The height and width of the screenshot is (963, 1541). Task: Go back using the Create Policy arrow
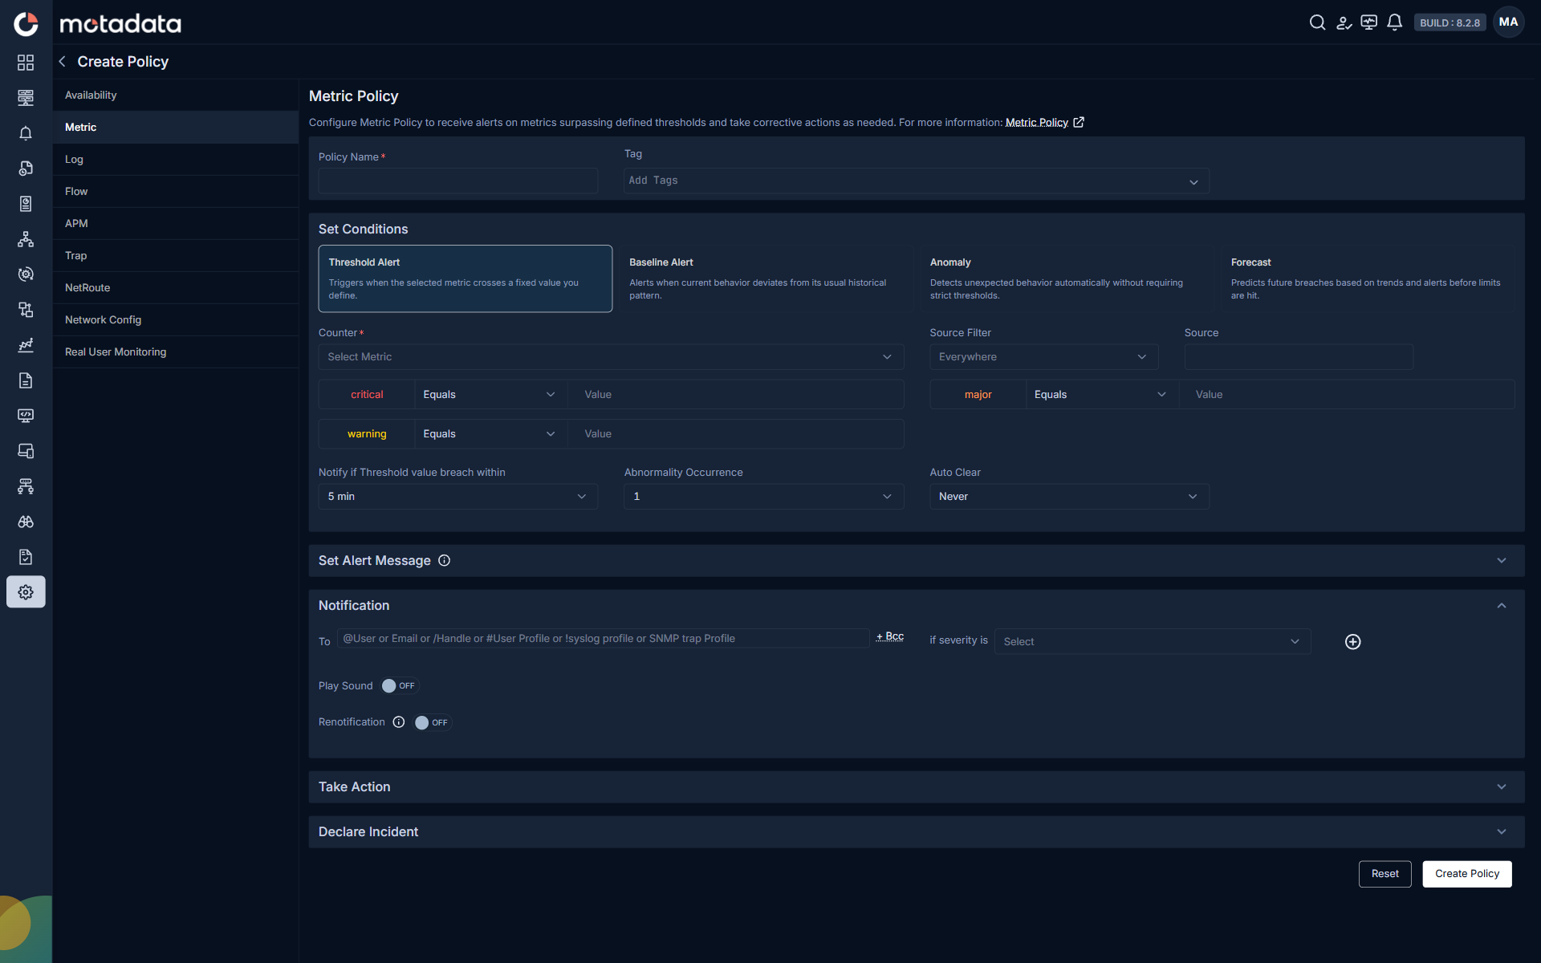[x=62, y=62]
